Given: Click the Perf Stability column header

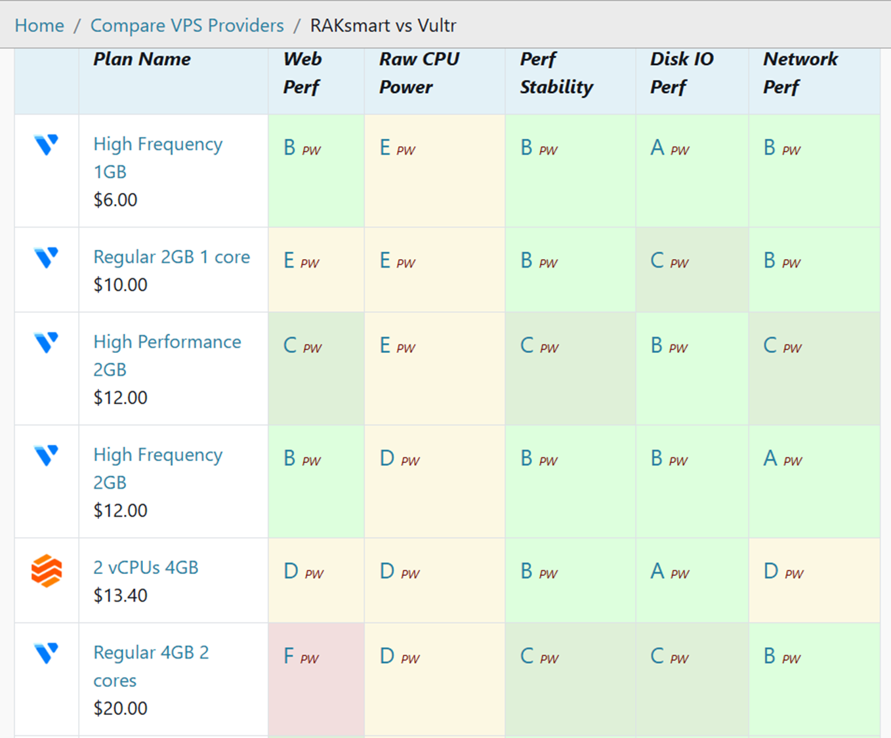Looking at the screenshot, I should pos(556,73).
